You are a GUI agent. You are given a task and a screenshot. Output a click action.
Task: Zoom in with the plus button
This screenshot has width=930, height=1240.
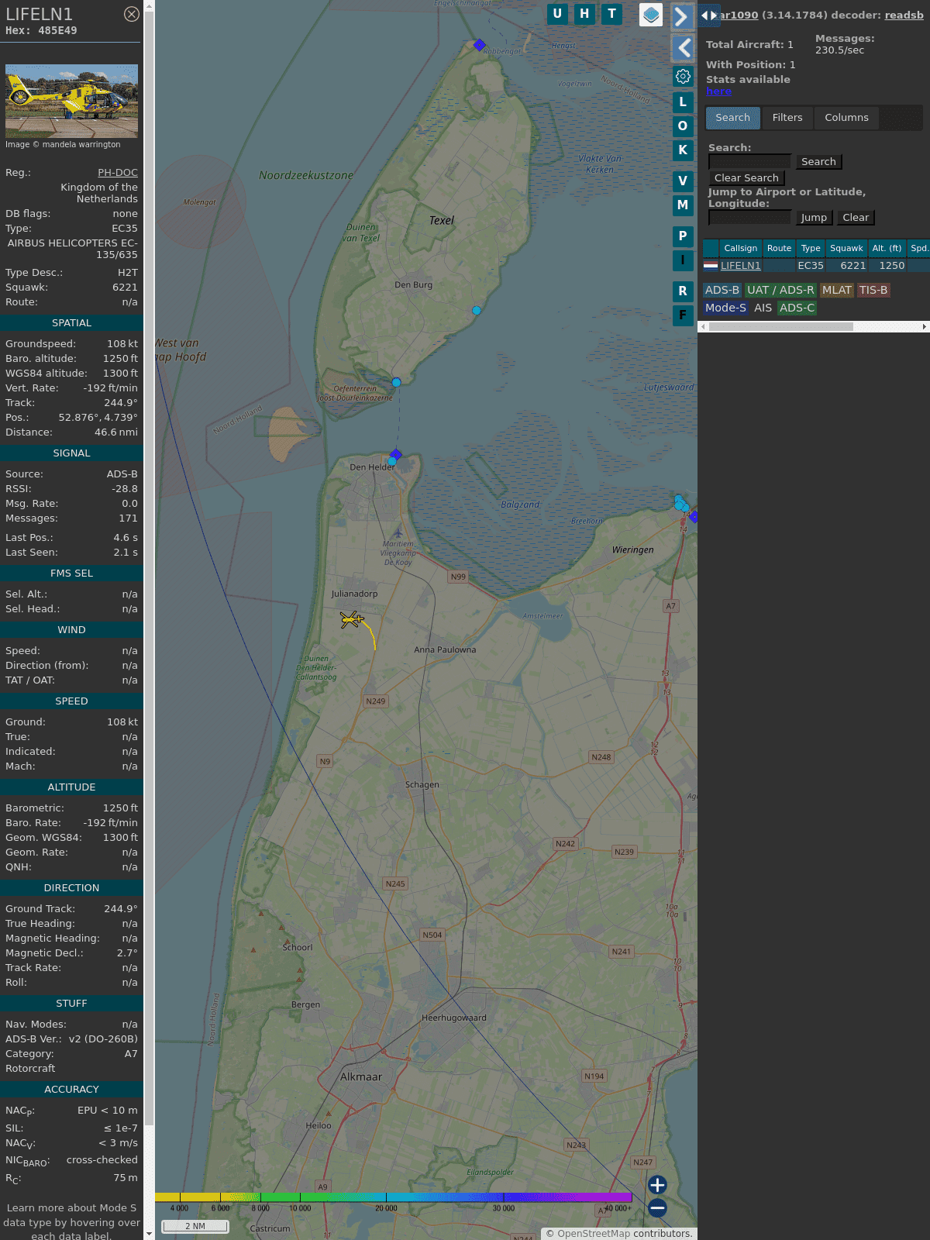(657, 1185)
